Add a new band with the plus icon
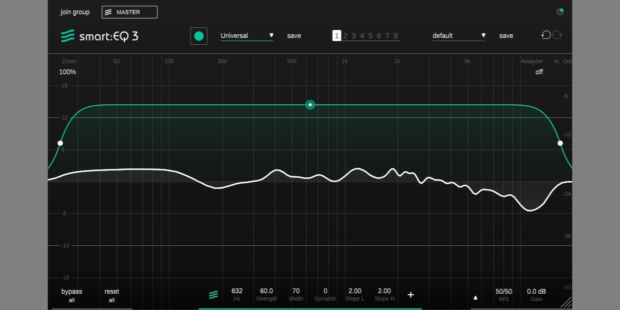 [411, 295]
